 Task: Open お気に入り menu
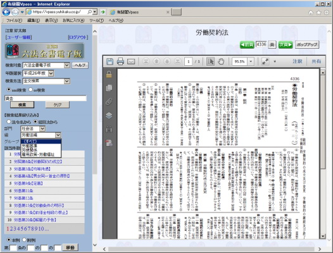[73, 21]
